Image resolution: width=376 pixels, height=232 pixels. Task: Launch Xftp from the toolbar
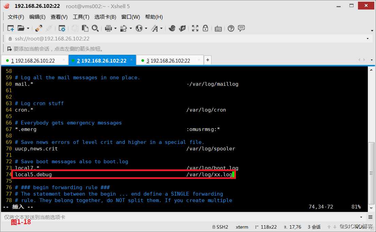tap(172, 28)
